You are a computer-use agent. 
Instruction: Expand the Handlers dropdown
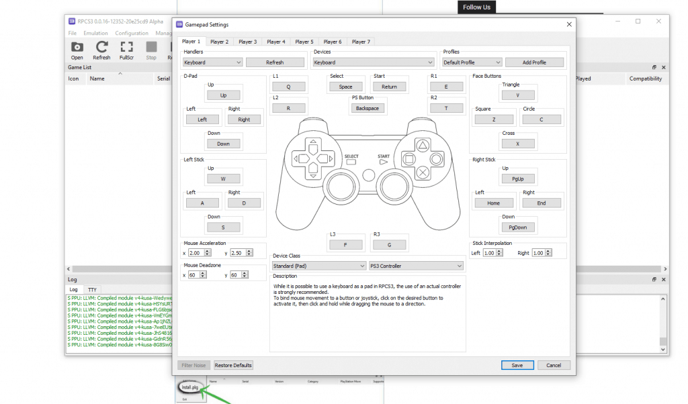pos(212,62)
